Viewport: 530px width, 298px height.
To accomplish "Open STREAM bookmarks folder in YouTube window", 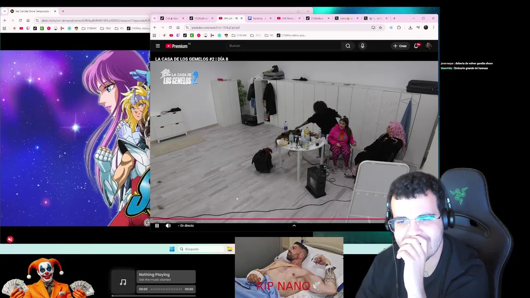I will click(240, 35).
